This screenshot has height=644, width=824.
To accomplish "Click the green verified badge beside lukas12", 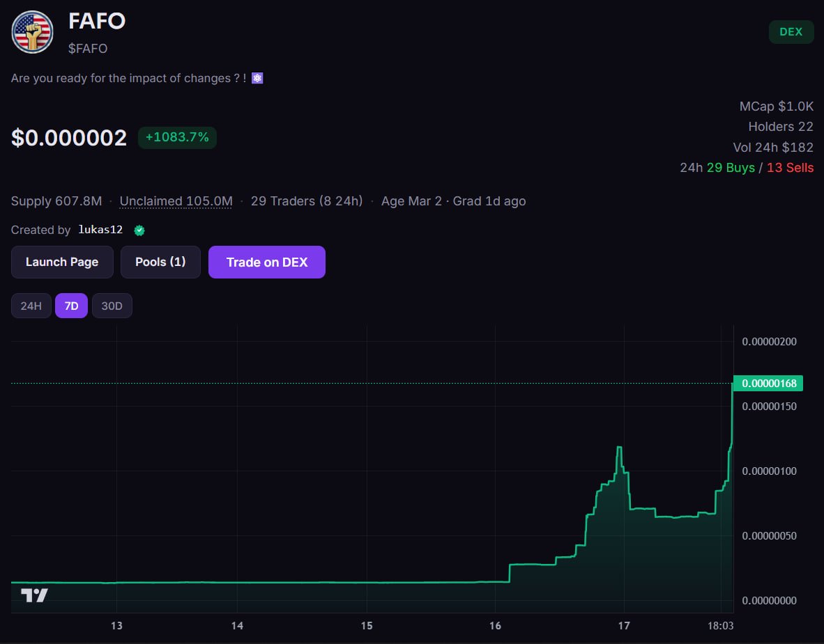I will tap(139, 230).
